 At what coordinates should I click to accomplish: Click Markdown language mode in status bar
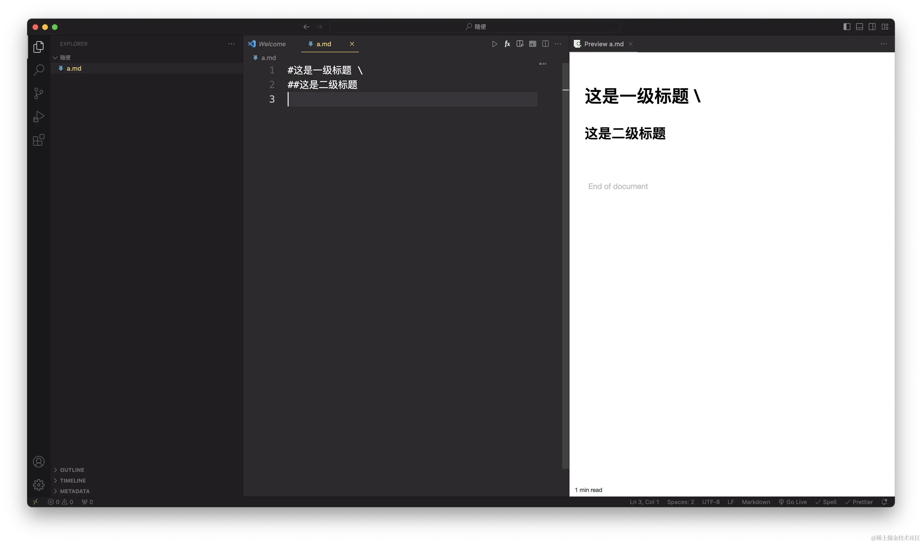click(756, 502)
